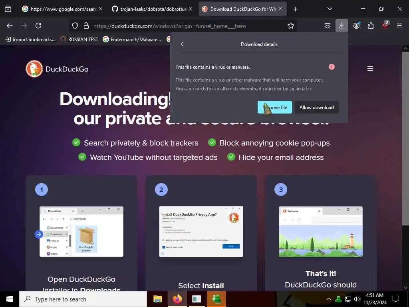The height and width of the screenshot is (307, 409).
Task: Switch to trojan-leaks/dobrota GitHub tab
Action: 152,9
